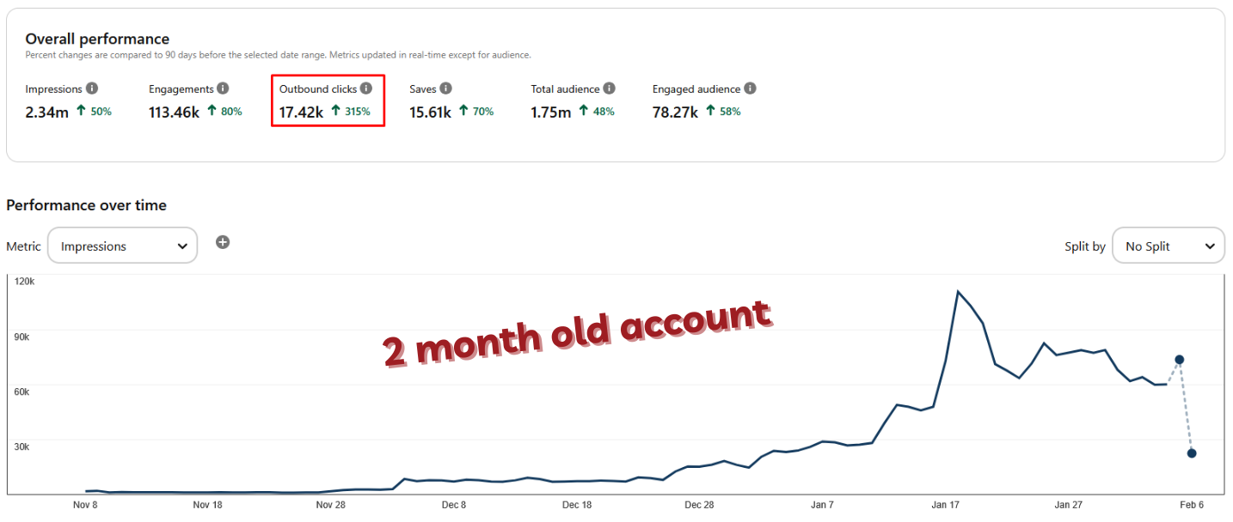
Task: Click the Outbound clicks info icon
Action: [x=366, y=88]
